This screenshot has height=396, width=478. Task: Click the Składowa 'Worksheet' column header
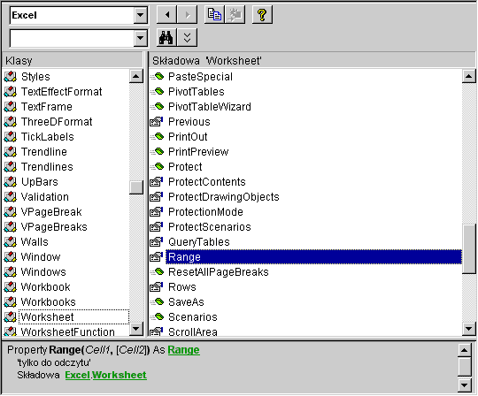click(312, 61)
